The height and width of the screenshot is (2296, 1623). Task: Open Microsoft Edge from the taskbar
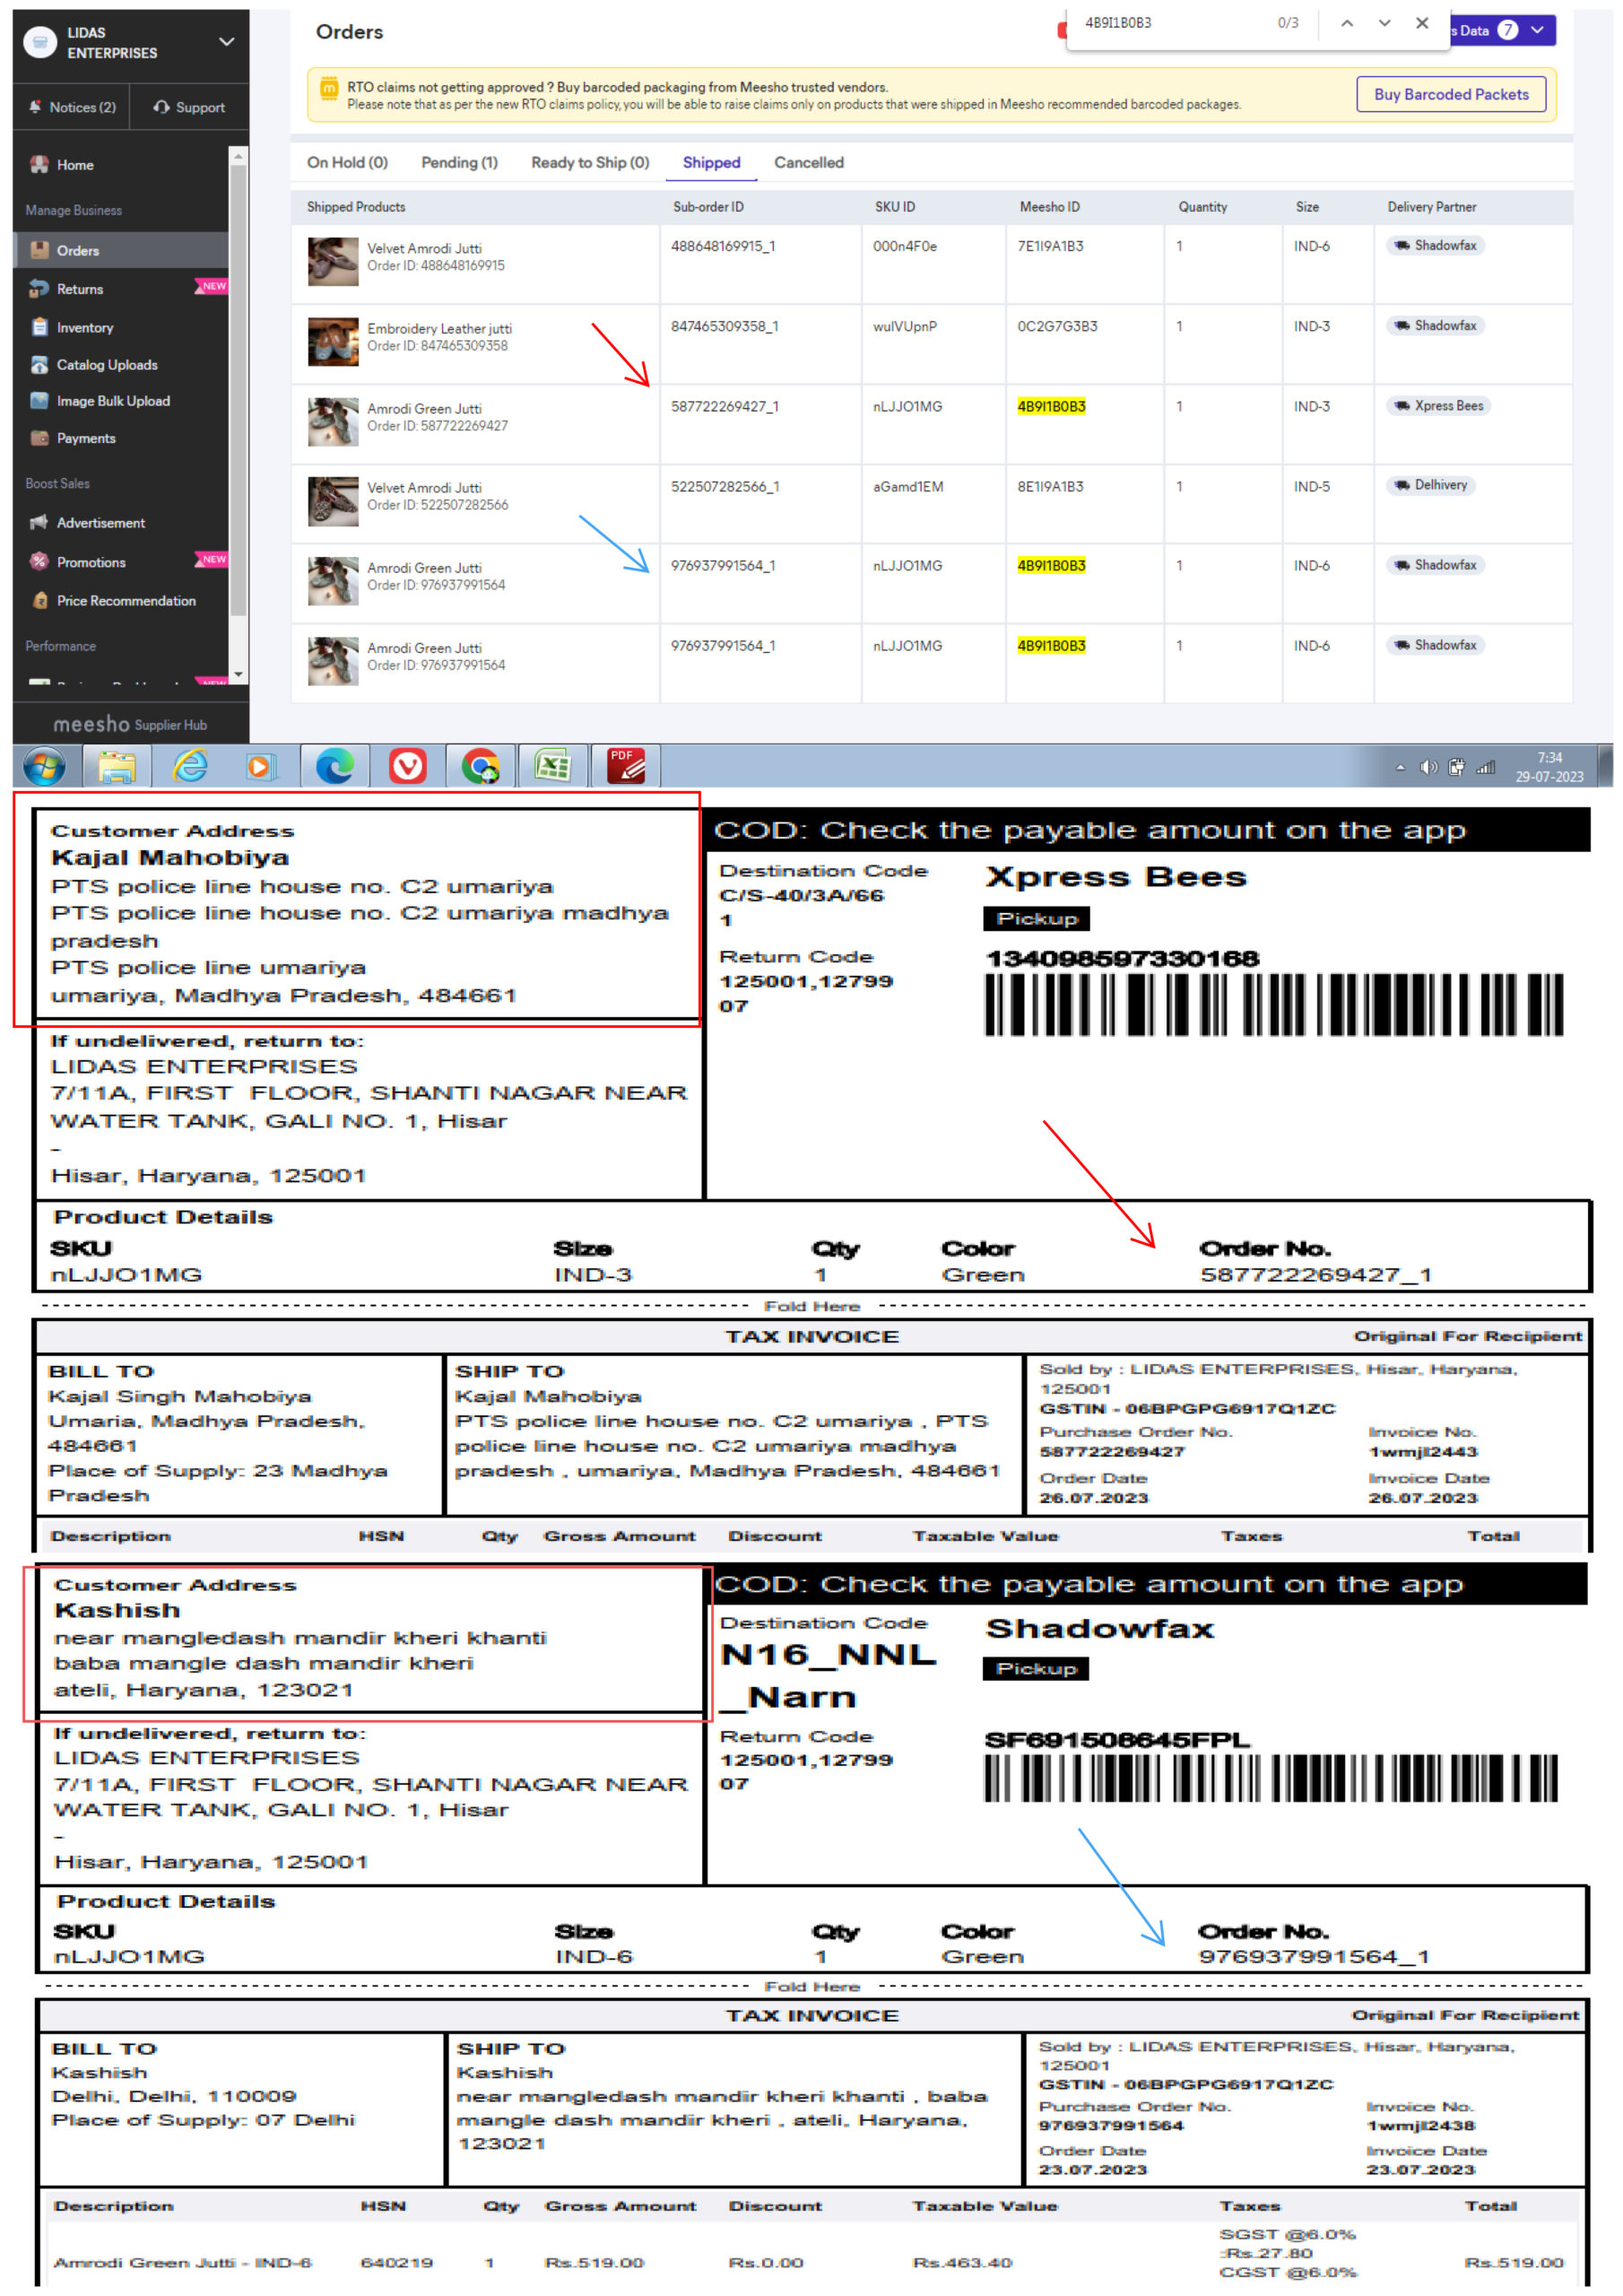[334, 767]
